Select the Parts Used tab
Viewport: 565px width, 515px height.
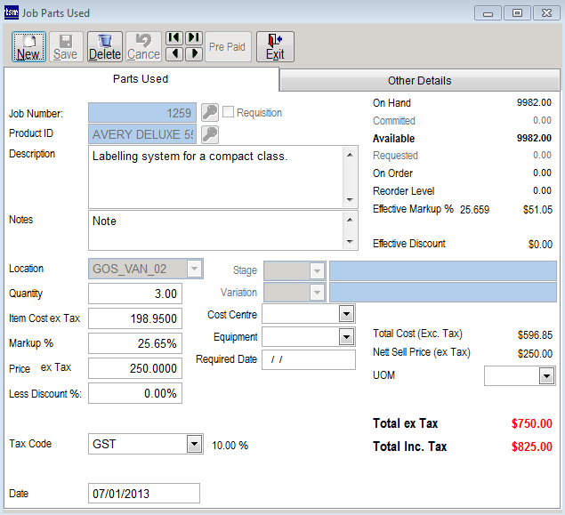pyautogui.click(x=141, y=79)
